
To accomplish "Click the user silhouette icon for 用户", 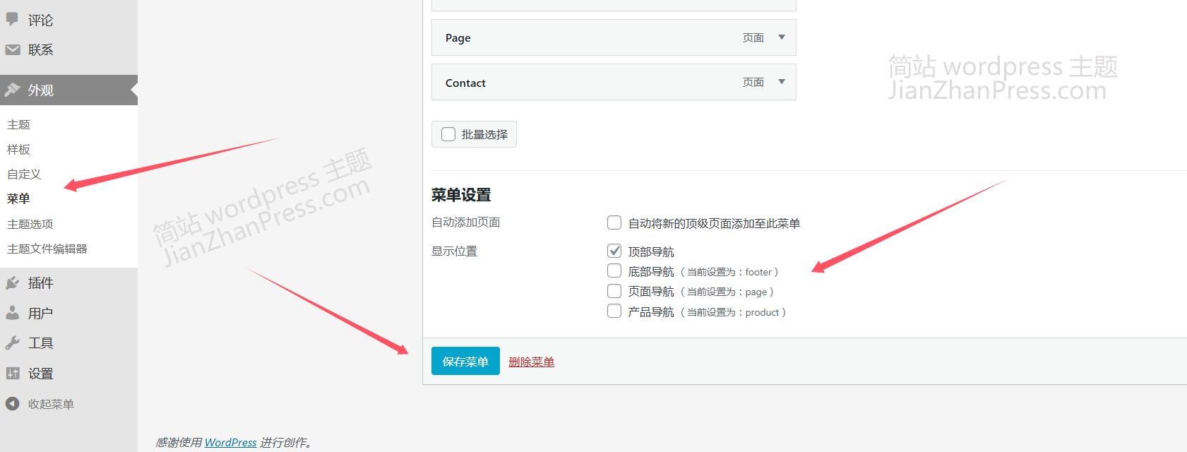I will [x=13, y=313].
